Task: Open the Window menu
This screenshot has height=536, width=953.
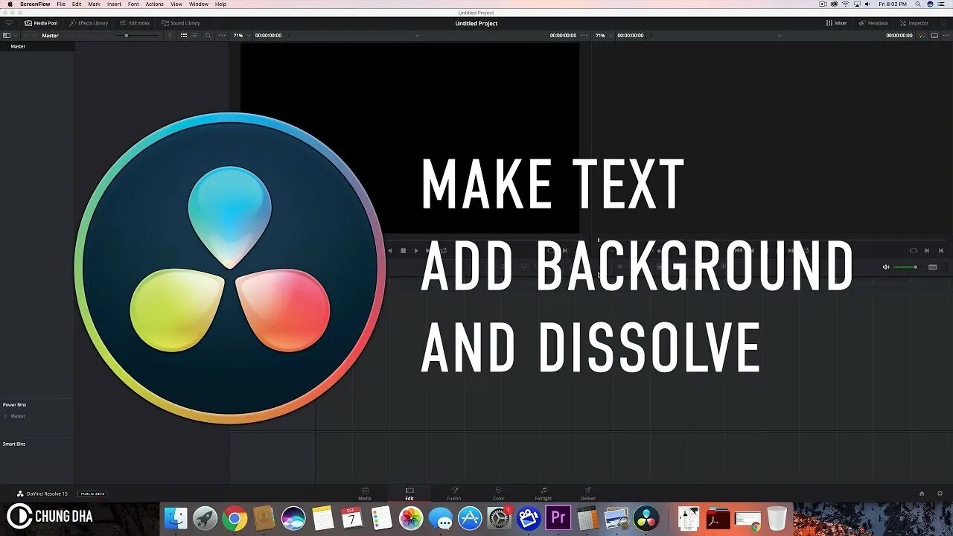Action: [199, 4]
